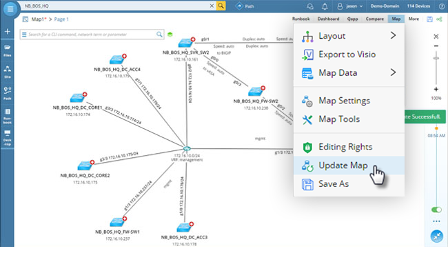Image resolution: width=448 pixels, height=262 pixels.
Task: Switch to the Runbook tab
Action: (301, 19)
